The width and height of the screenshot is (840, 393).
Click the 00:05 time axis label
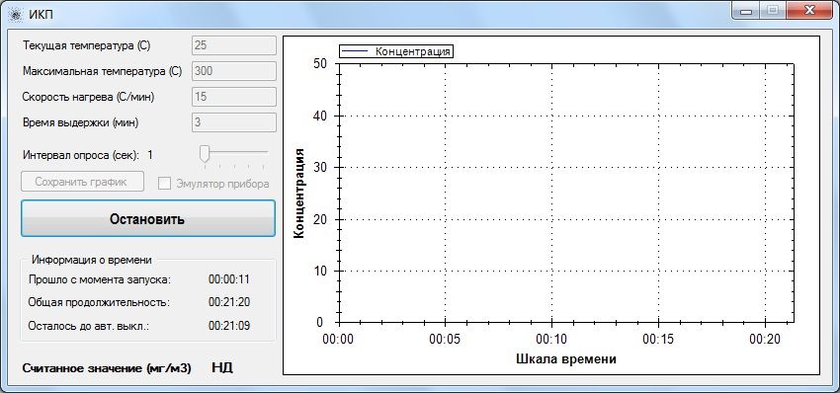pos(445,339)
